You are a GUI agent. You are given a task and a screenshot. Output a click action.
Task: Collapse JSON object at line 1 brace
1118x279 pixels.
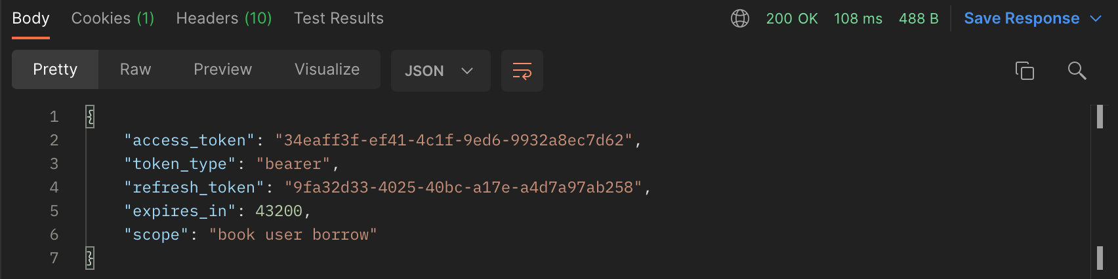90,117
